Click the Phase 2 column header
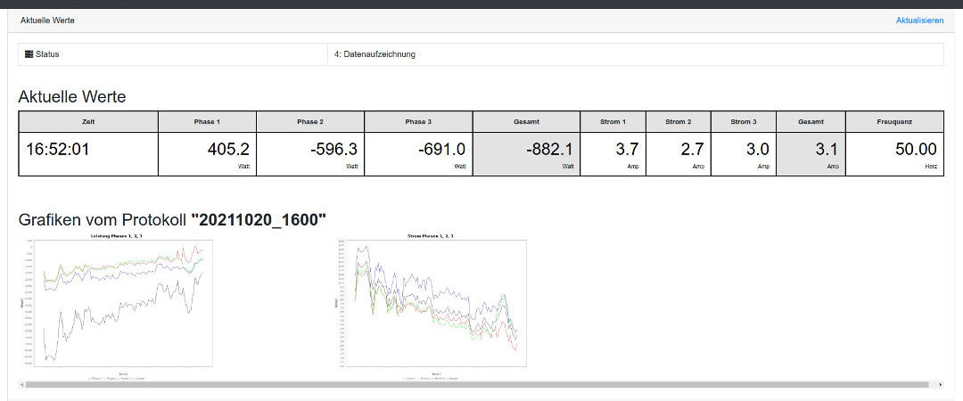Image resolution: width=963 pixels, height=401 pixels. 310,121
